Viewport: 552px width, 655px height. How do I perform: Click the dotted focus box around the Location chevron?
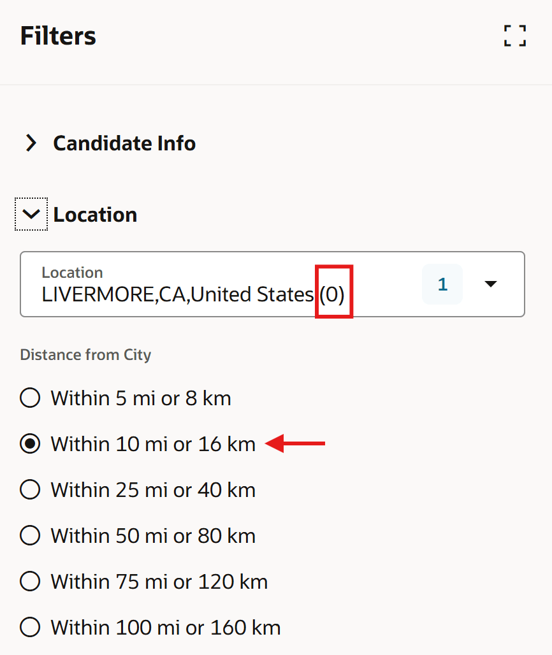tap(31, 214)
